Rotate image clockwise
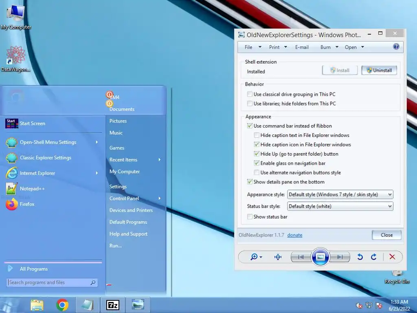The width and height of the screenshot is (417, 313). [x=374, y=257]
